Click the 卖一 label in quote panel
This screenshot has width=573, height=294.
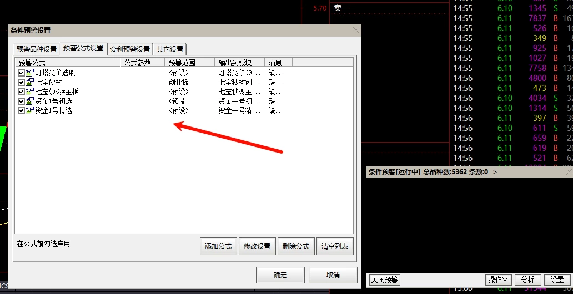click(341, 8)
